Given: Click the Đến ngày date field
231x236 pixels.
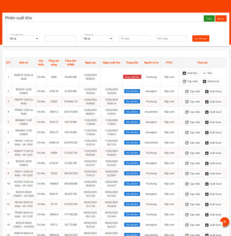Looking at the screenshot, I should 171,39.
